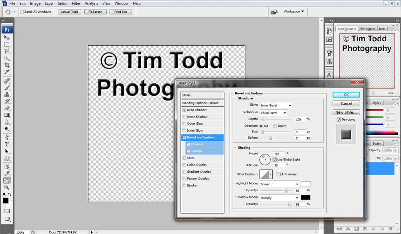Select the Custom Shape tool
The width and height of the screenshot is (401, 234).
tap(7, 158)
